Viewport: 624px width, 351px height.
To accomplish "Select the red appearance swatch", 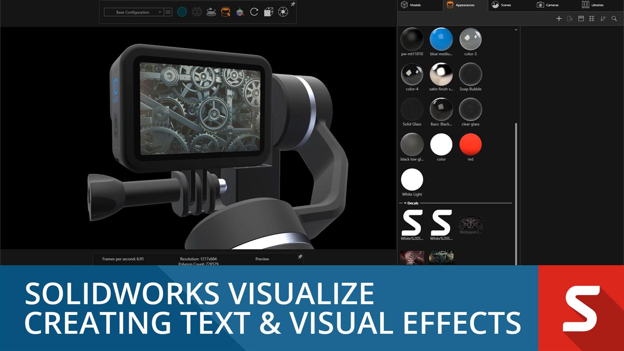I will pyautogui.click(x=470, y=144).
